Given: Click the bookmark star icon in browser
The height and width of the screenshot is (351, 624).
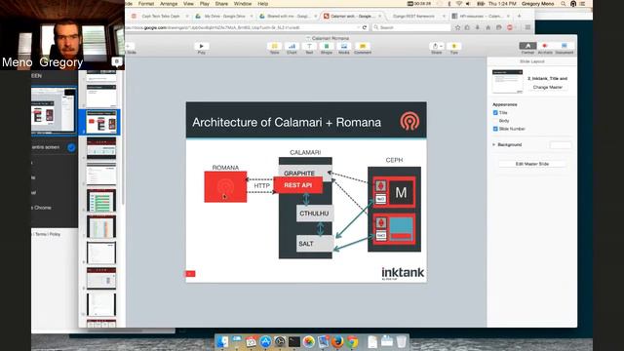Looking at the screenshot, I should tap(457, 27).
